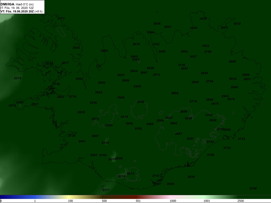
Task: Click the map value 3000
Action: pos(121,97)
